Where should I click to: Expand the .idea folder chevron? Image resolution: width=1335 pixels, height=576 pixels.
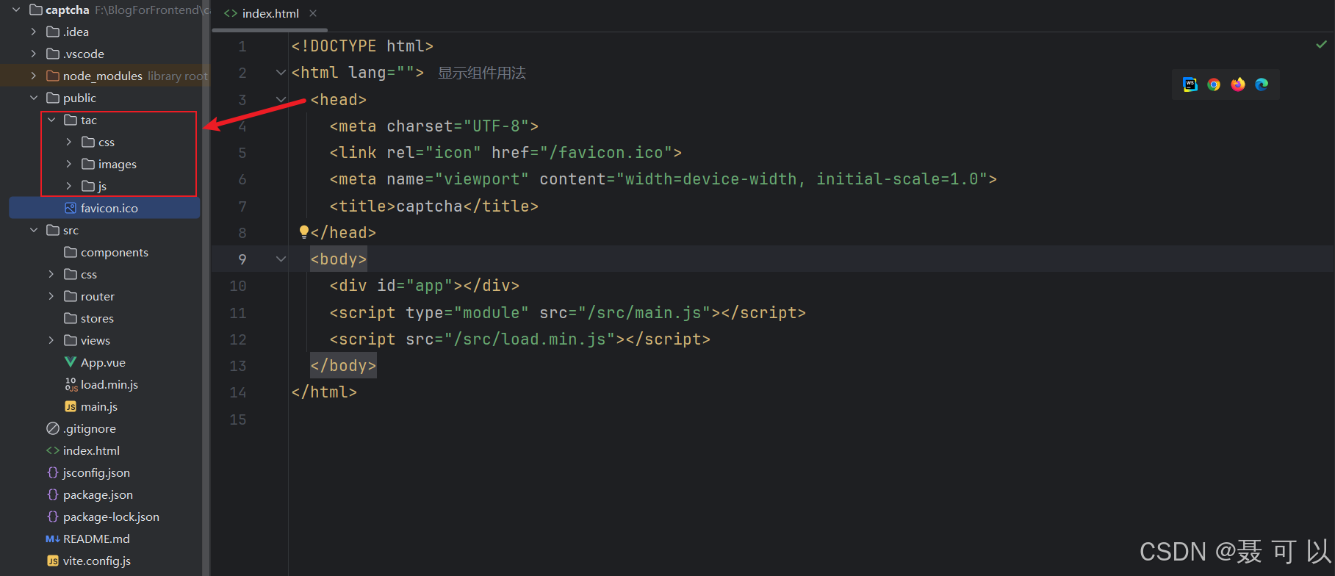click(34, 32)
